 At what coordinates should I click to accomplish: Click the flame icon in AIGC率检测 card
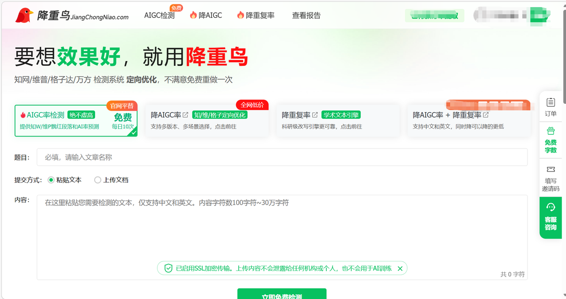(x=23, y=115)
